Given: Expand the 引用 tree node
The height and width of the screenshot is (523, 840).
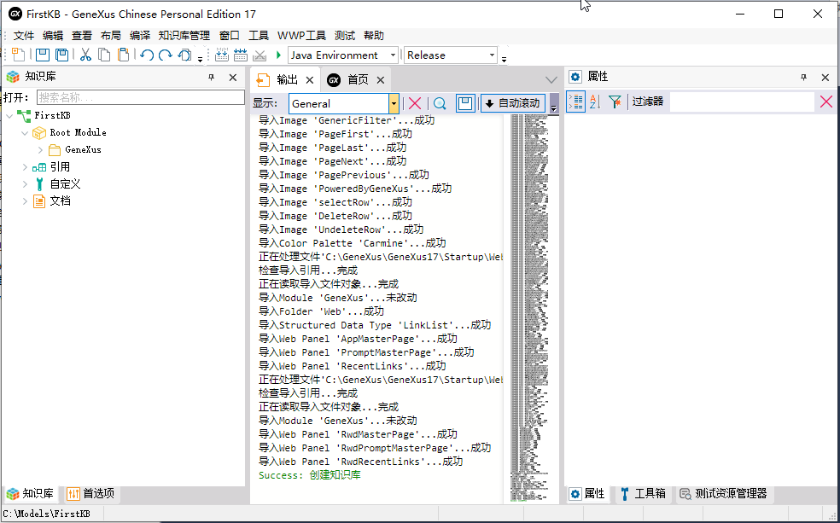Looking at the screenshot, I should pyautogui.click(x=25, y=167).
